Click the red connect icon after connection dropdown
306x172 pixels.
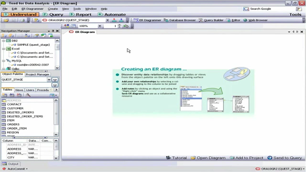(114, 20)
